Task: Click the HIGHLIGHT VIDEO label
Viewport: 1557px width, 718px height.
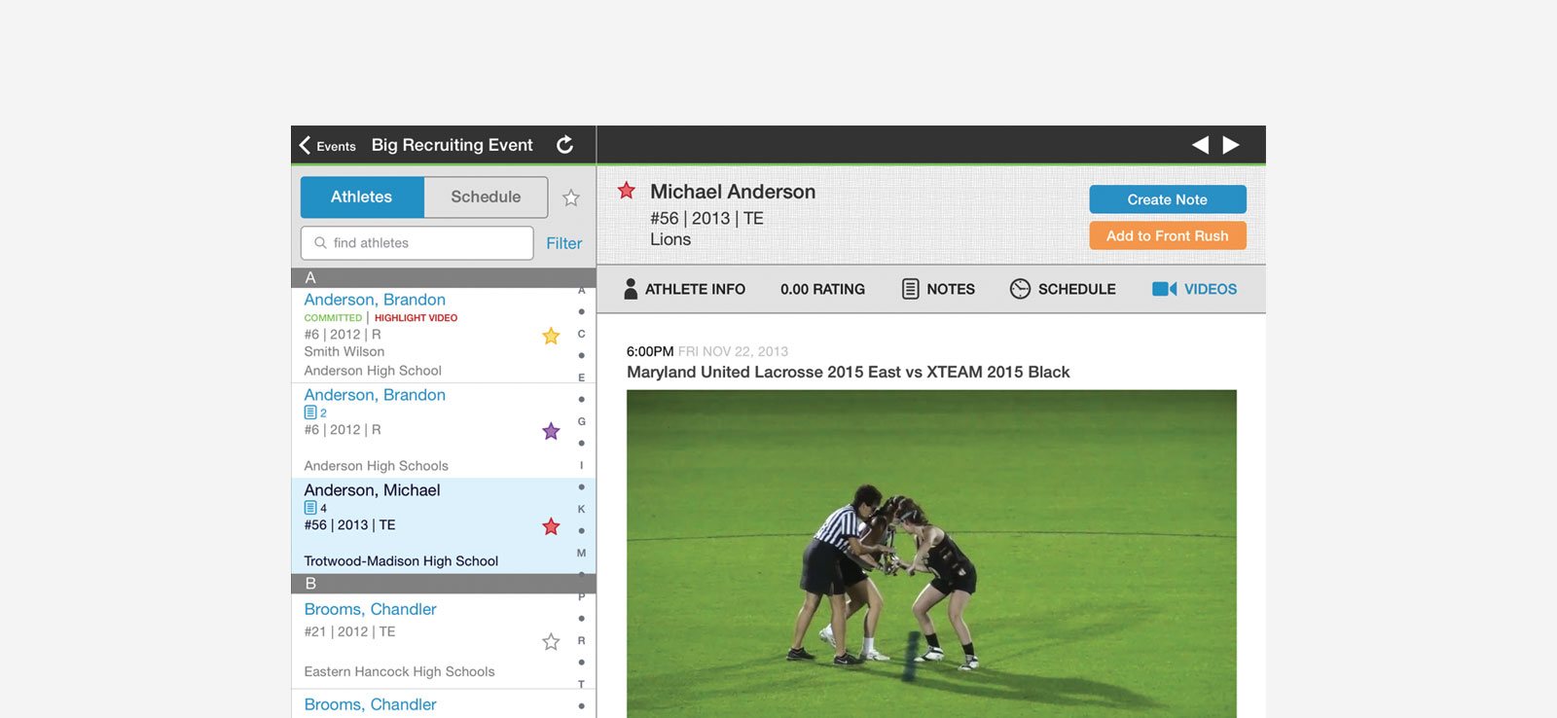Action: [416, 318]
